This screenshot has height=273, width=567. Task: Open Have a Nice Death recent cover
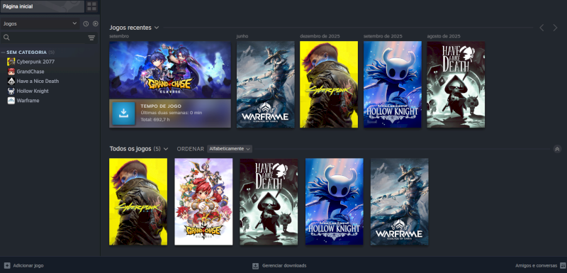click(456, 84)
